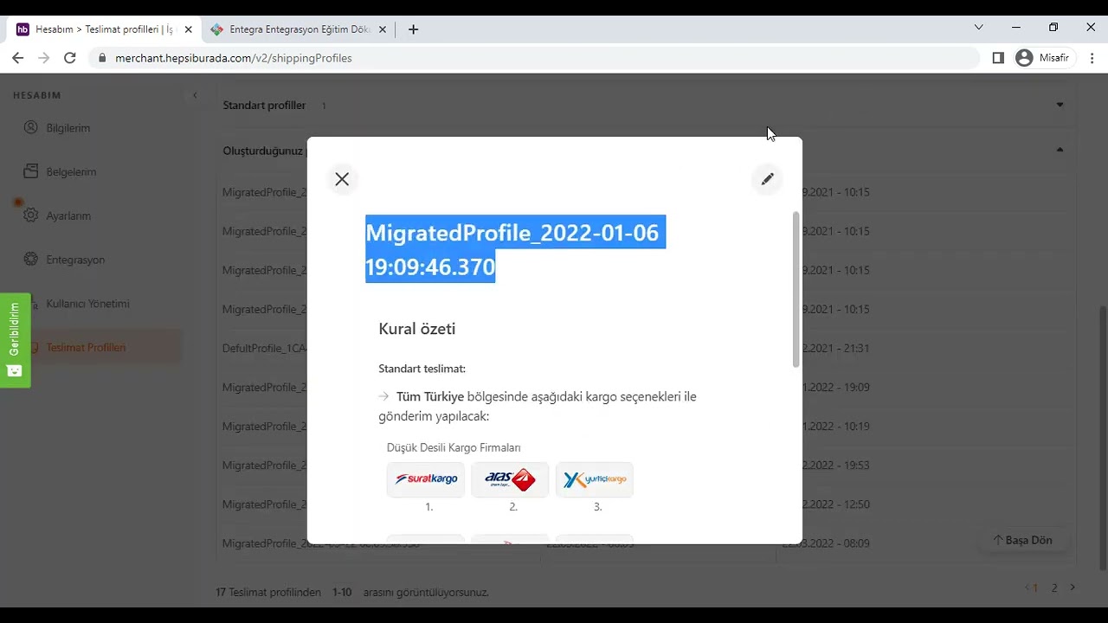Click the Kural özeti heading

point(416,329)
